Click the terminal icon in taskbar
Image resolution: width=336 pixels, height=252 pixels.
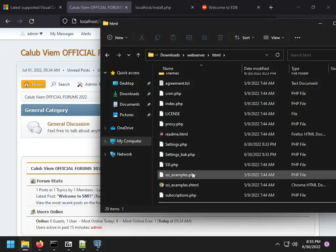point(54,244)
